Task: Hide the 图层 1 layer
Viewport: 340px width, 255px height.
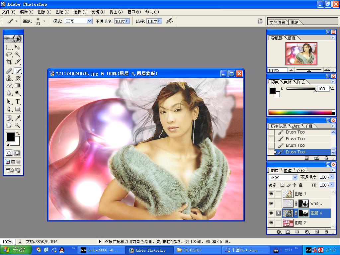Action: 271,194
